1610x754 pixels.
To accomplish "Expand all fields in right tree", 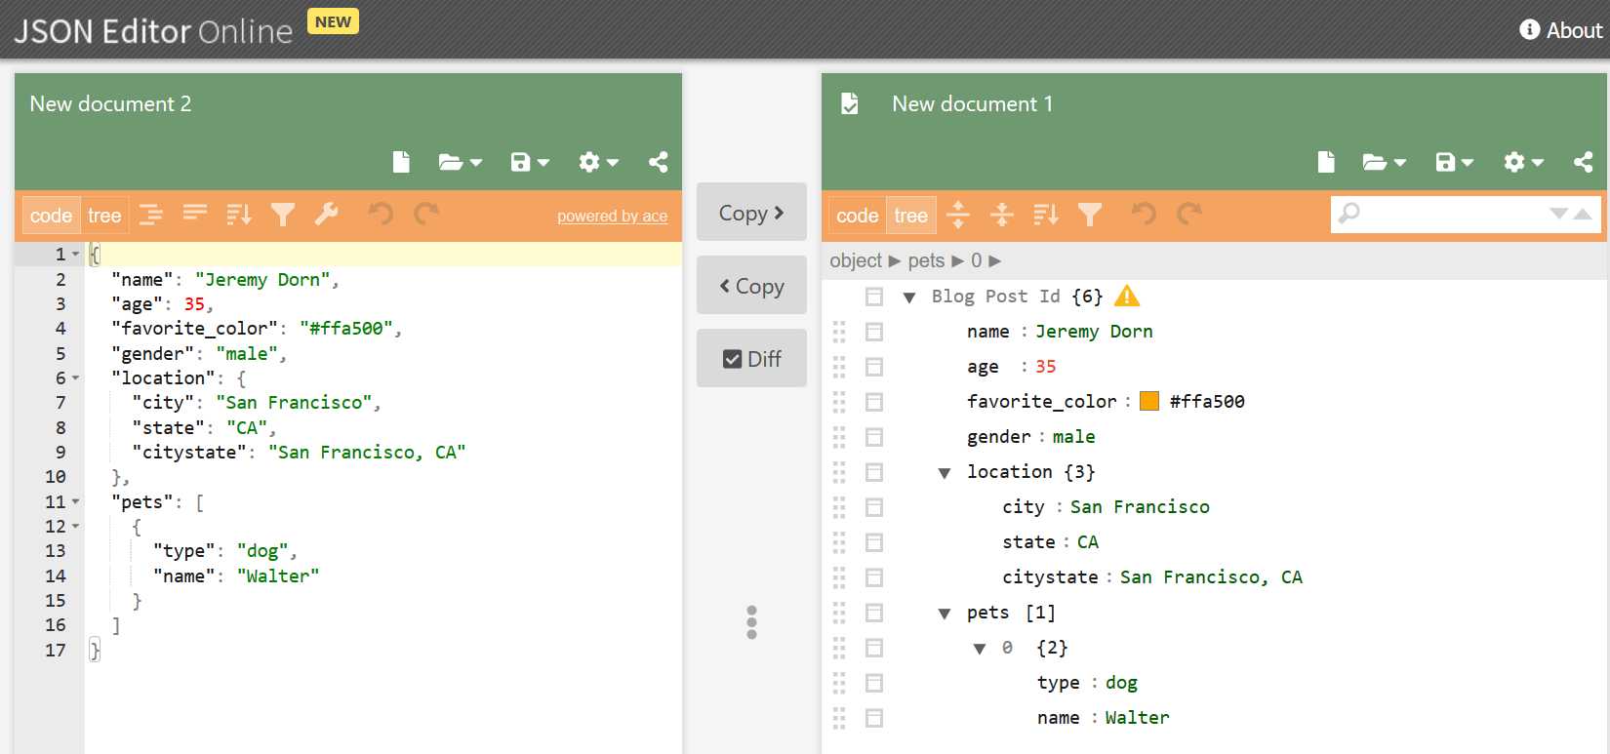I will [x=958, y=215].
